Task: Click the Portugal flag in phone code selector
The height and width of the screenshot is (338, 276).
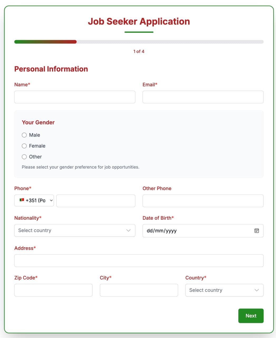Action: pyautogui.click(x=22, y=200)
